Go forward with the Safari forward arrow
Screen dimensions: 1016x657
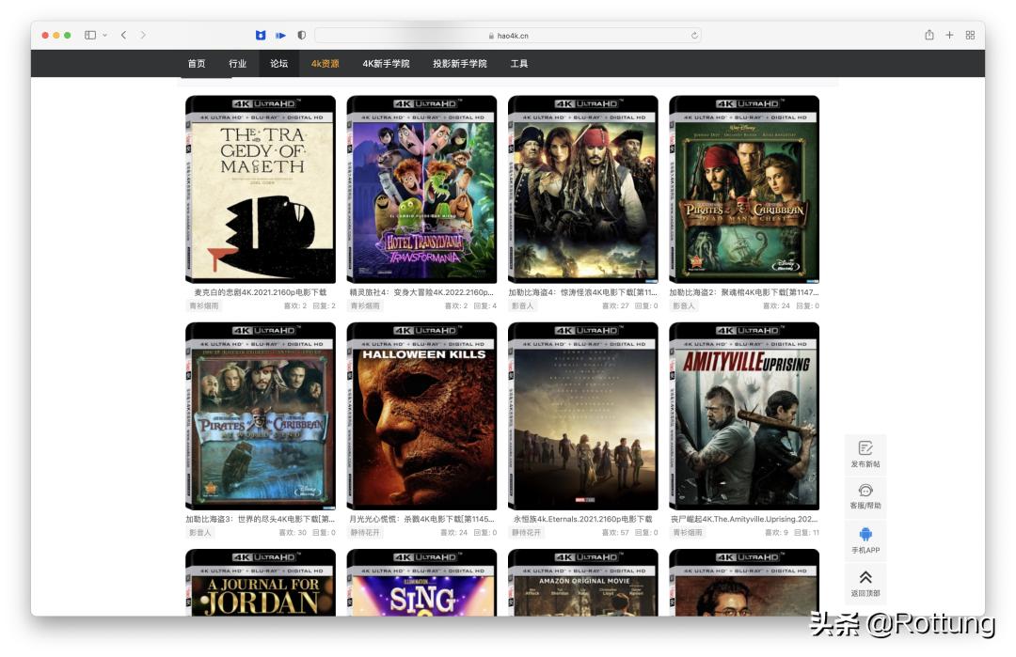coord(143,35)
